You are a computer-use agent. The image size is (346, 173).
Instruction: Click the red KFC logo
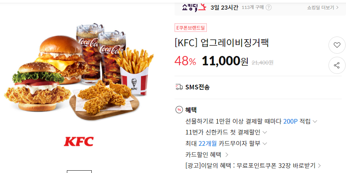(x=79, y=142)
